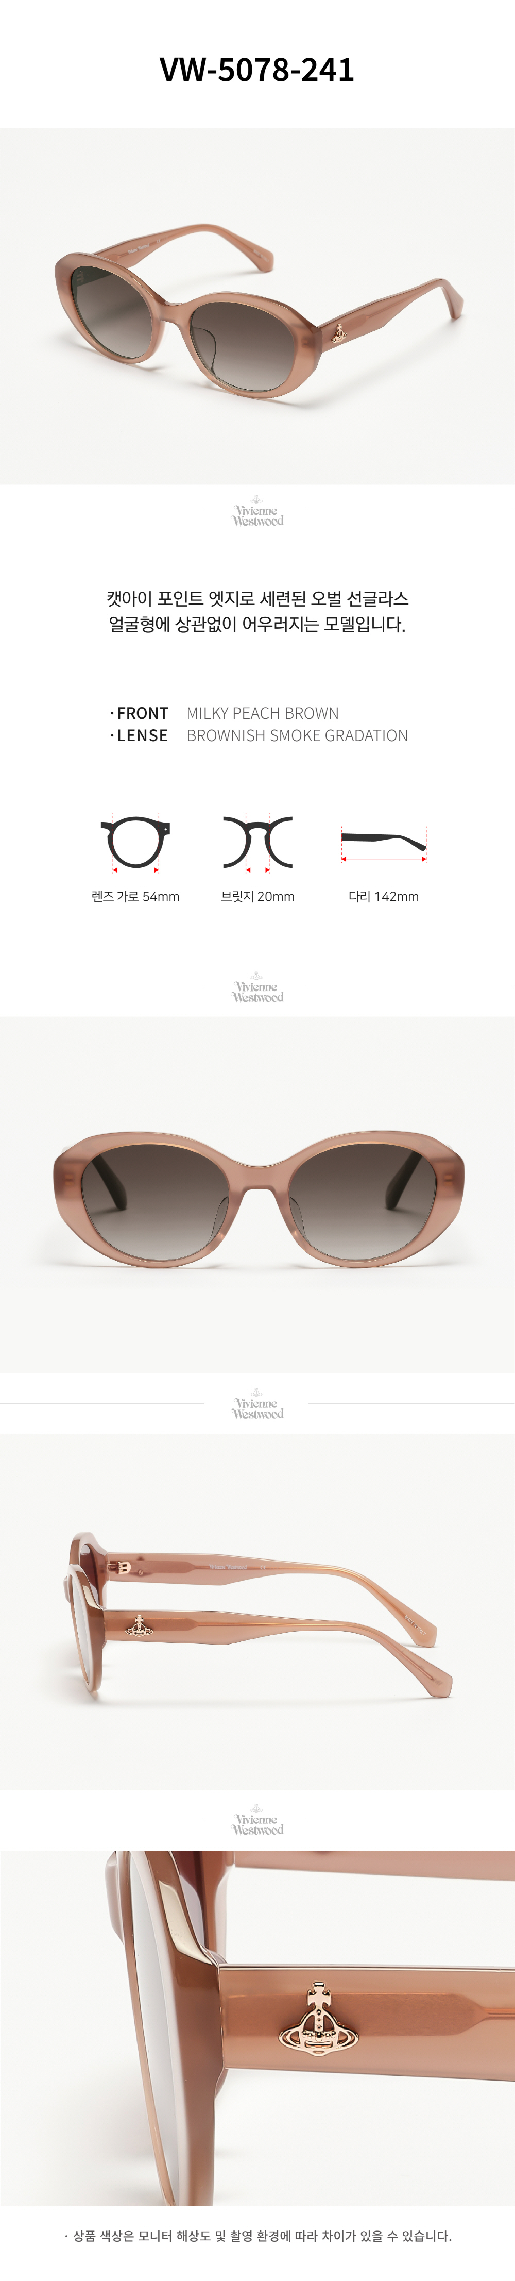515x2281 pixels.
Task: Click the angled sunglasses product photo
Action: (257, 306)
